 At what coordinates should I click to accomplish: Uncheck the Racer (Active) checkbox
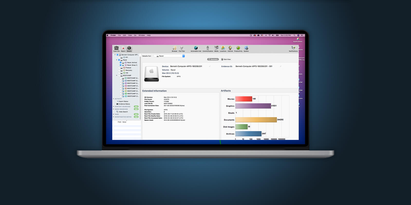(120, 63)
